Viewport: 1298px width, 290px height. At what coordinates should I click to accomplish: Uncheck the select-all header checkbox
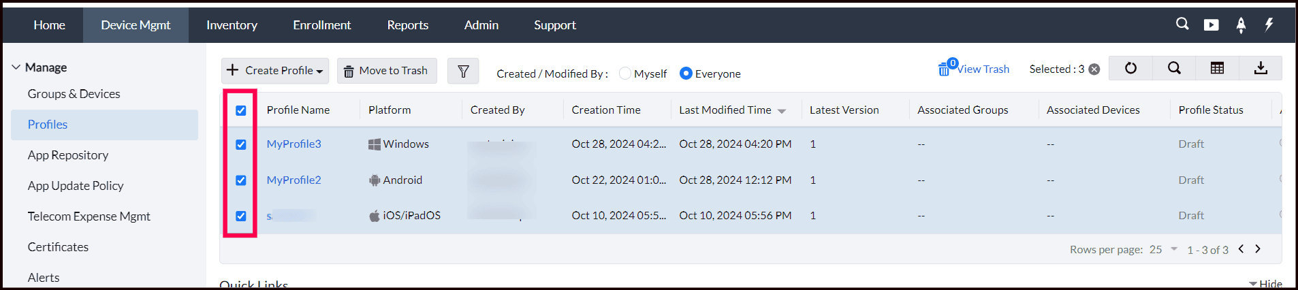click(241, 110)
